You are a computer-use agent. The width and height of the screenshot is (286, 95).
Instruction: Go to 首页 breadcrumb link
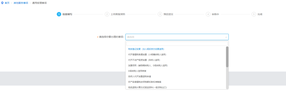click(7, 3)
